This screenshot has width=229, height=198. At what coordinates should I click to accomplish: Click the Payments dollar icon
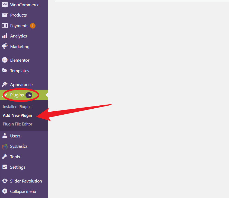click(5, 26)
